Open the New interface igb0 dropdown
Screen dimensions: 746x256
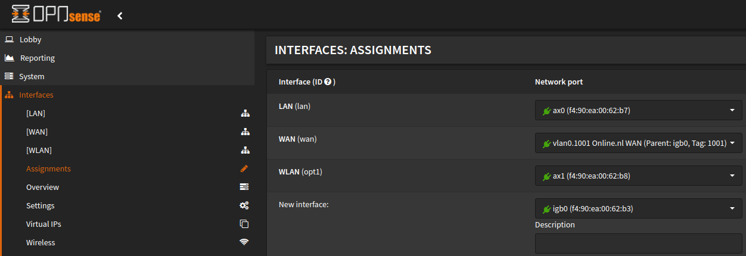[639, 208]
